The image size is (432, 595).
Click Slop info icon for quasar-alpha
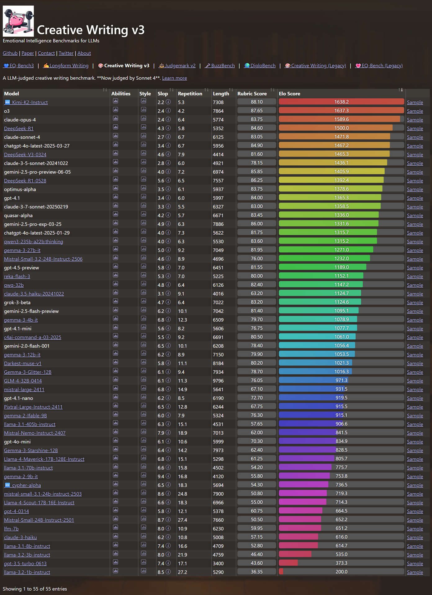point(168,215)
